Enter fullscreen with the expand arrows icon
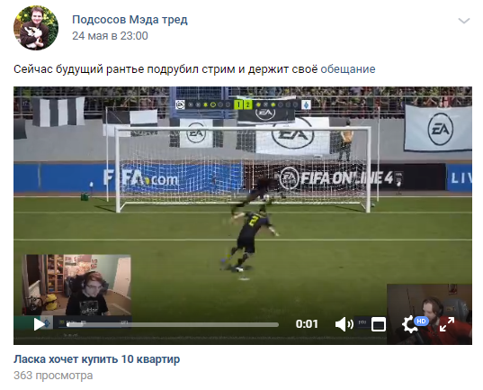Image resolution: width=483 pixels, height=390 pixels. [447, 324]
